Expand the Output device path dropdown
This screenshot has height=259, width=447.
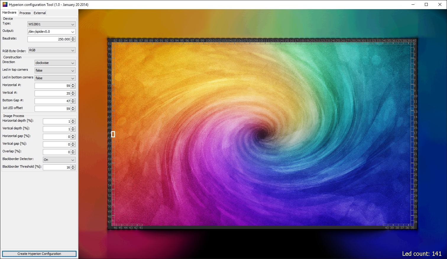[x=51, y=32]
